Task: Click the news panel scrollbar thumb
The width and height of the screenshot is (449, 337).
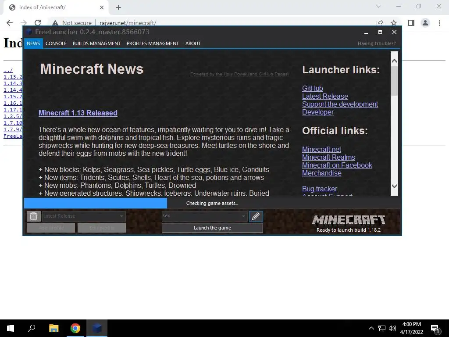Action: (x=394, y=81)
